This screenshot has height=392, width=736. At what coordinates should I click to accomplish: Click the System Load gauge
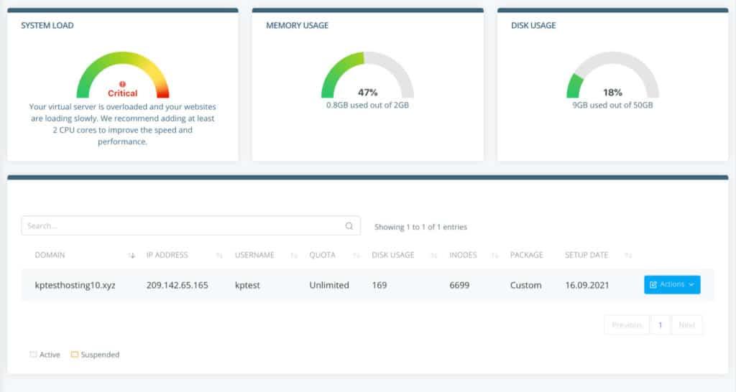point(122,75)
